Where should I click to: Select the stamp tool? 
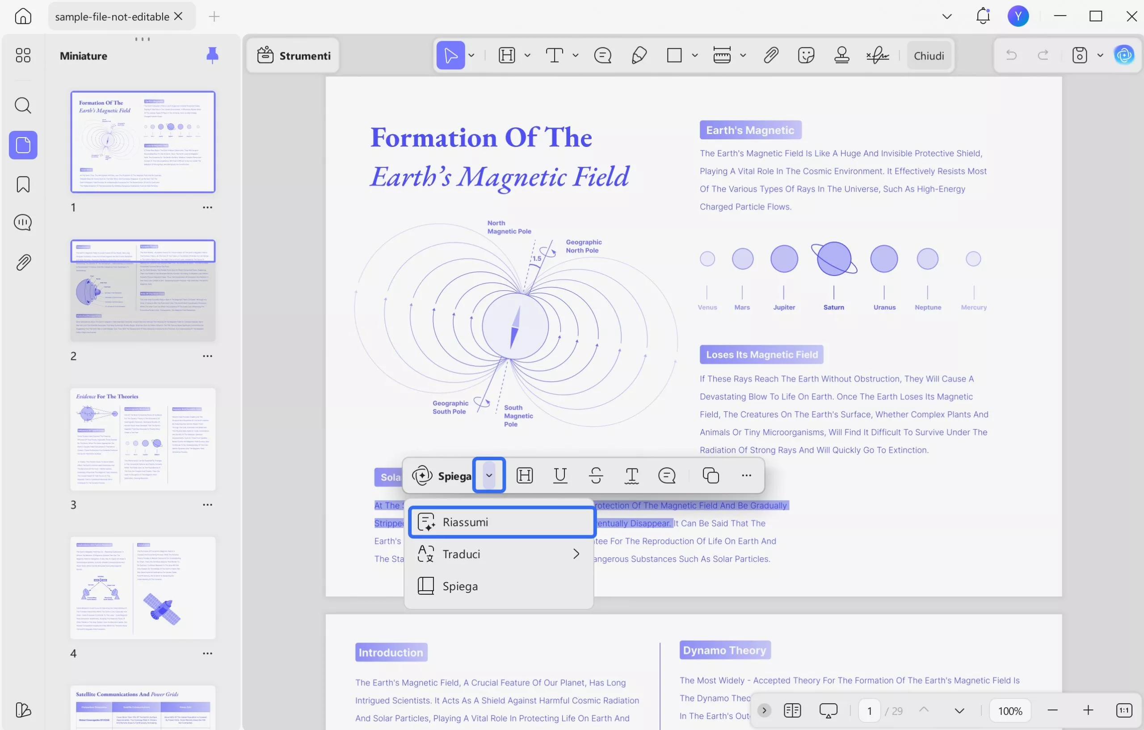click(x=842, y=55)
